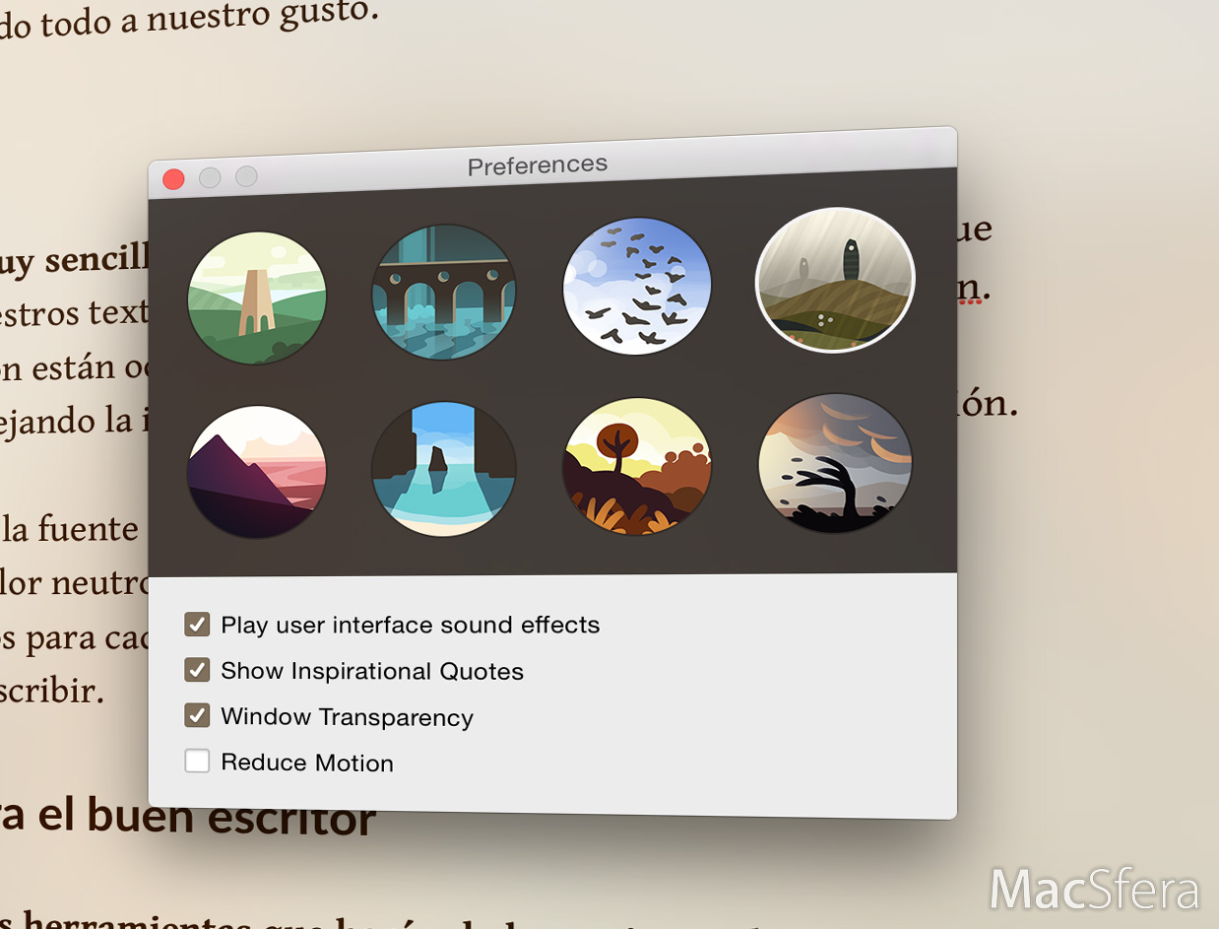Enable the Reduce Motion checkbox
1219x929 pixels.
tap(198, 761)
